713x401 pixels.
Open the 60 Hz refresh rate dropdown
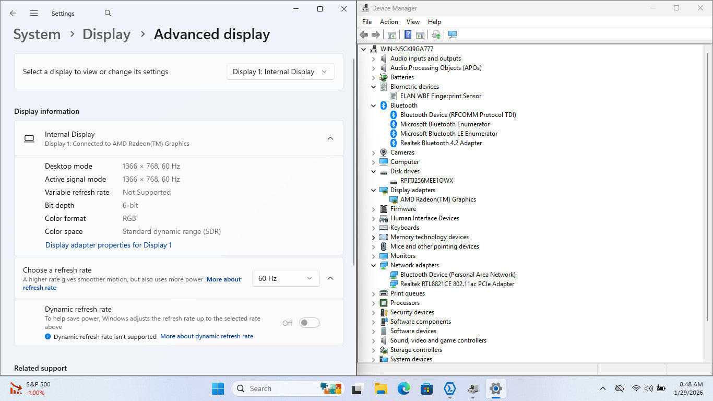286,278
